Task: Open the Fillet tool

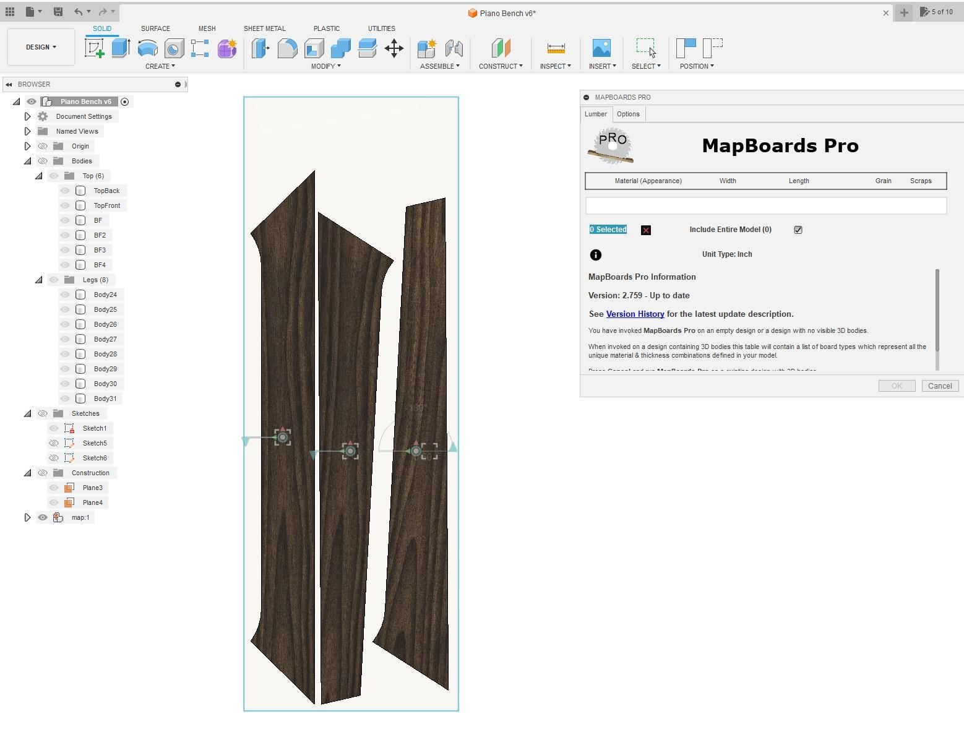Action: point(287,48)
